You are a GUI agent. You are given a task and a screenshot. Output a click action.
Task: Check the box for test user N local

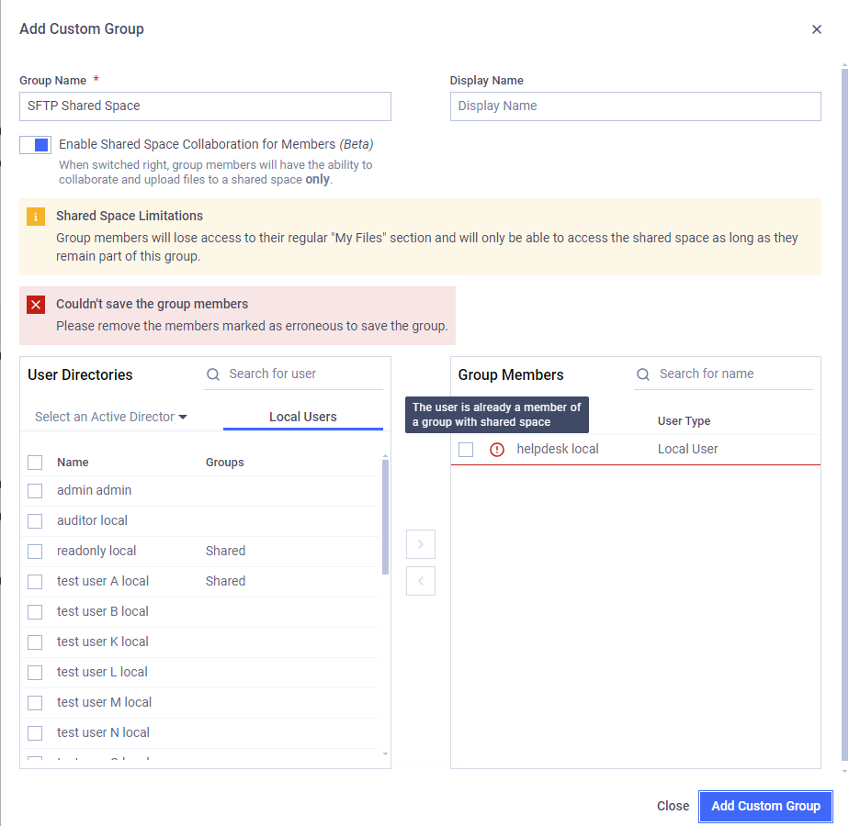click(35, 733)
